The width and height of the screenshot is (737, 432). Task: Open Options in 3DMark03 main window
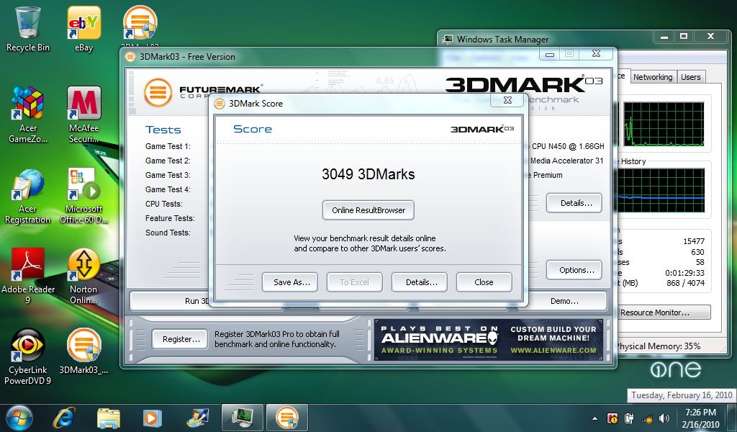point(574,270)
